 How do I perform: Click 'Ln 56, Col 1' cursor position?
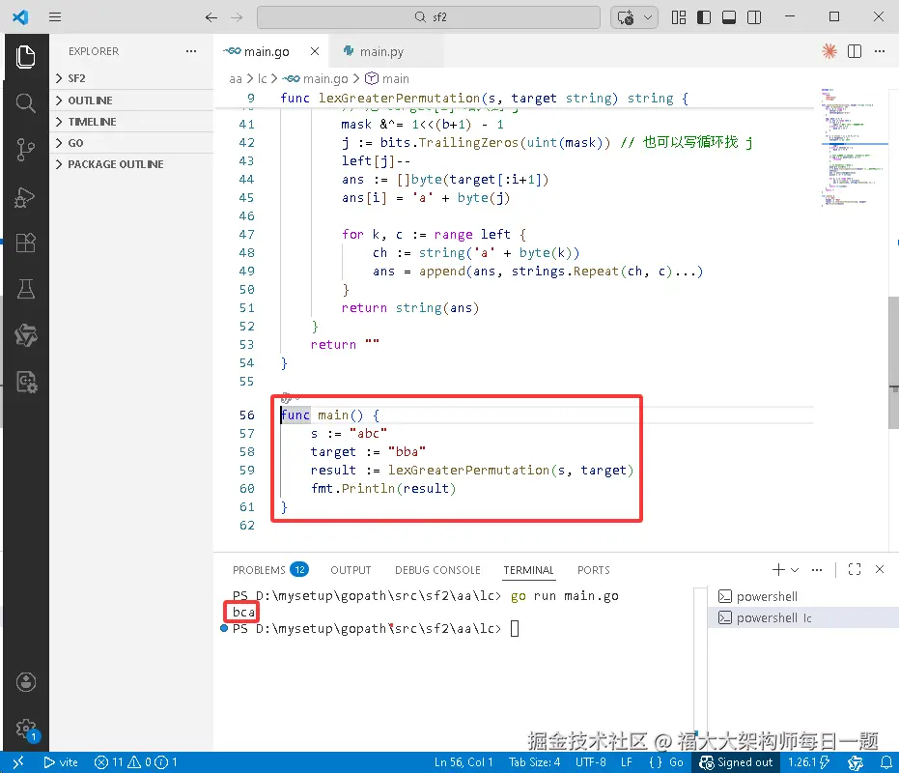tap(464, 762)
